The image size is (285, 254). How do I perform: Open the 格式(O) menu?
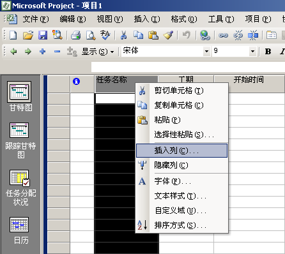click(x=184, y=19)
